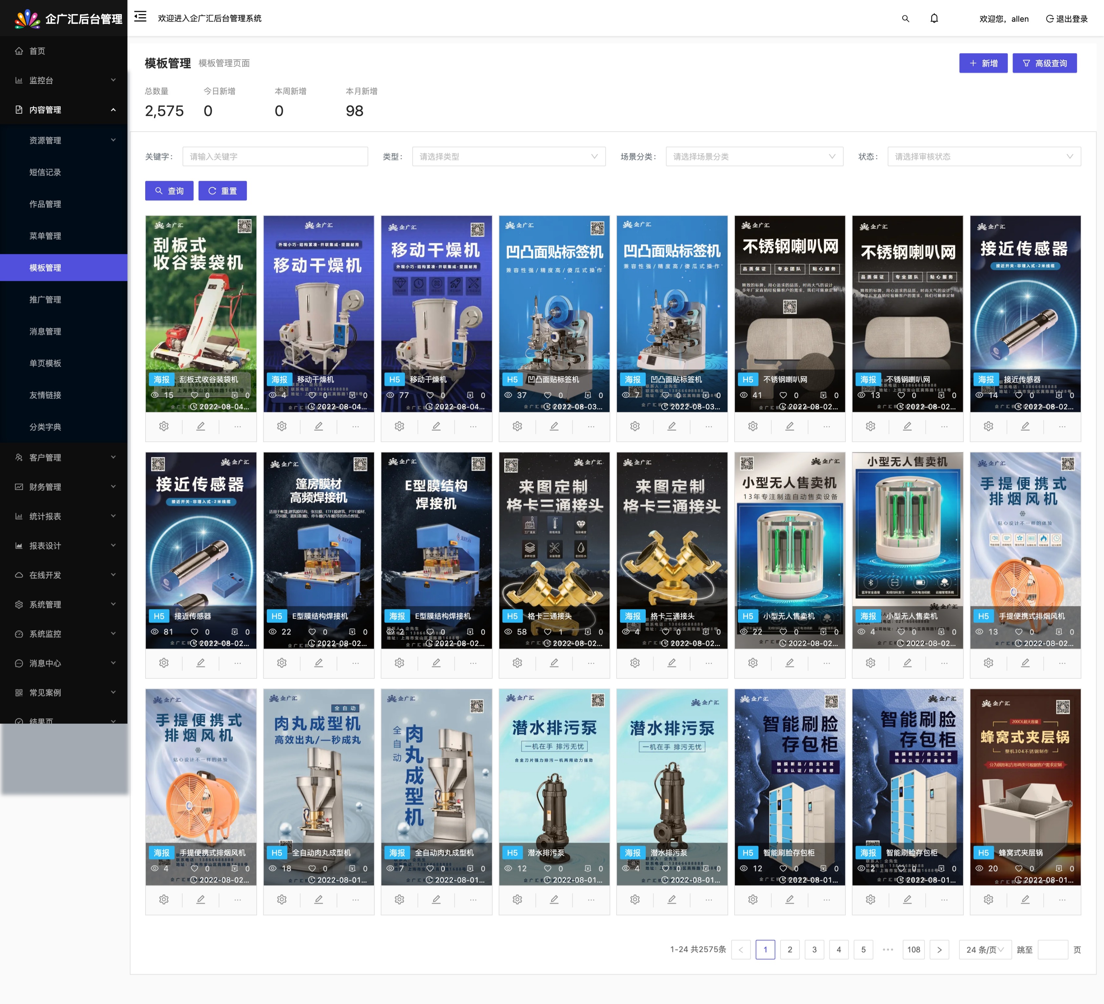This screenshot has width=1104, height=1004.
Task: Open more options under 全自动肉丸成型机 H5 card
Action: [355, 900]
